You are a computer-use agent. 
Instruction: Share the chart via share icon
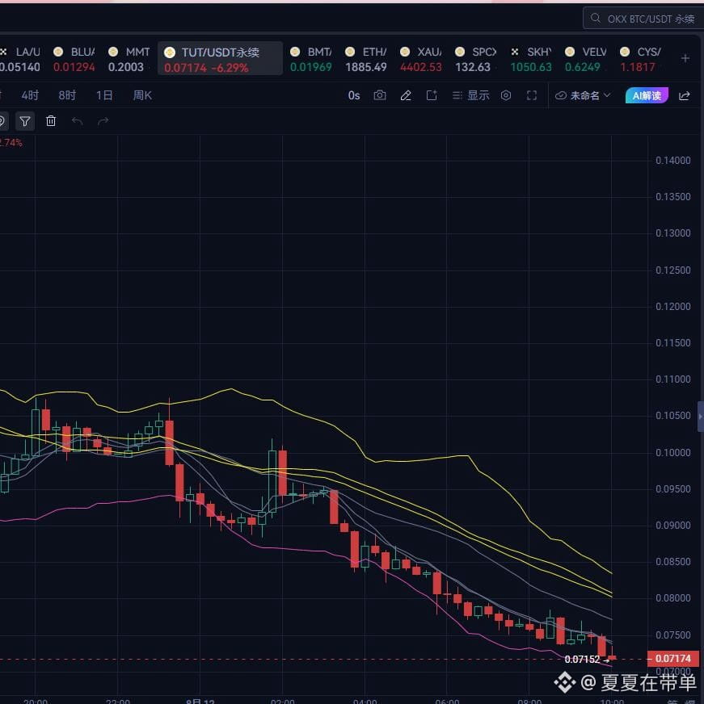[x=685, y=95]
